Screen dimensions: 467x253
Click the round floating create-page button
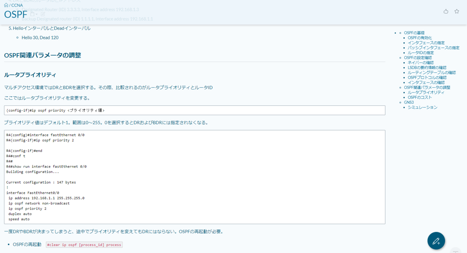(x=436, y=241)
